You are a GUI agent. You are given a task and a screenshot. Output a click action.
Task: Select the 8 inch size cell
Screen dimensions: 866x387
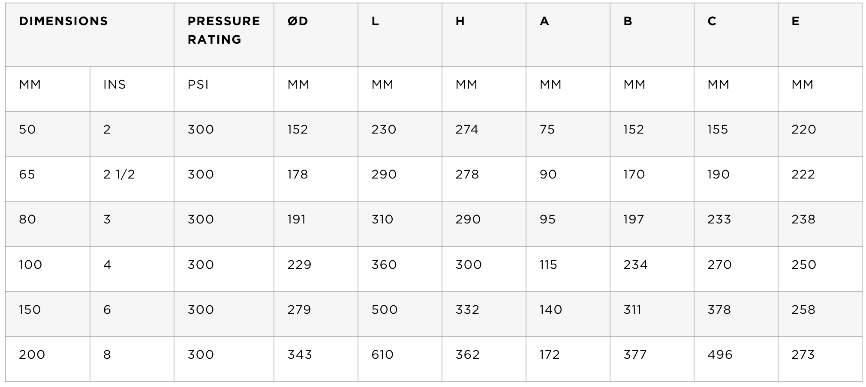(x=132, y=359)
